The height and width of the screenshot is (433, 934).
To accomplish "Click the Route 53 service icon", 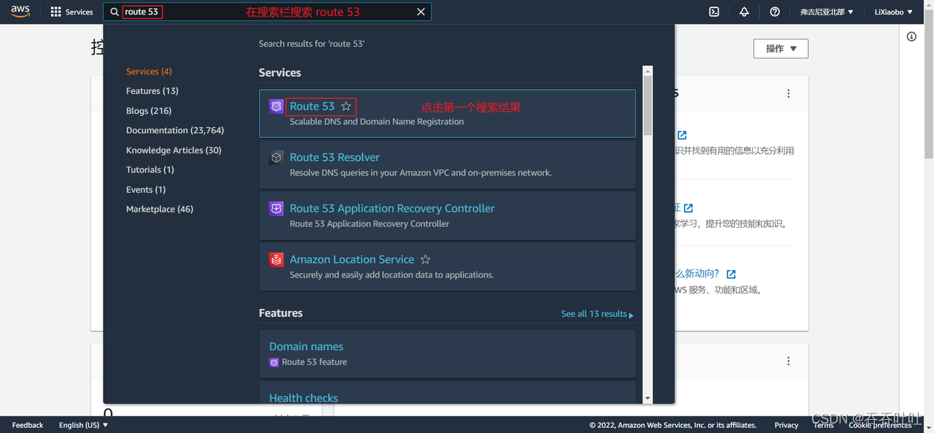I will coord(276,106).
